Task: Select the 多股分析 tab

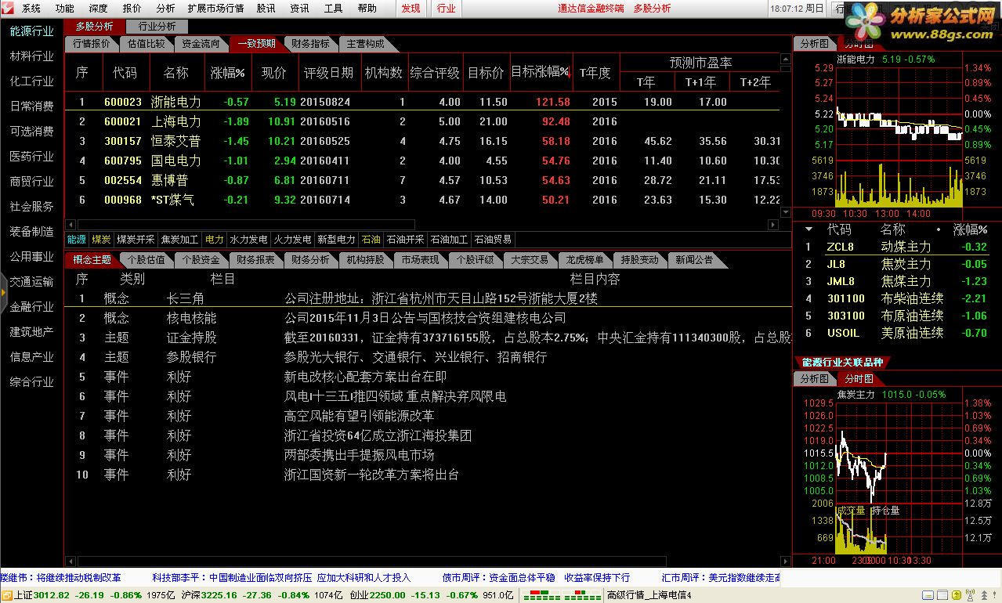Action: pos(94,27)
